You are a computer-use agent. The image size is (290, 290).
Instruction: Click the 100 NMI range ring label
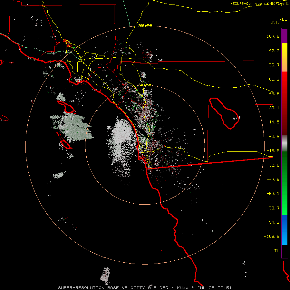145,25
